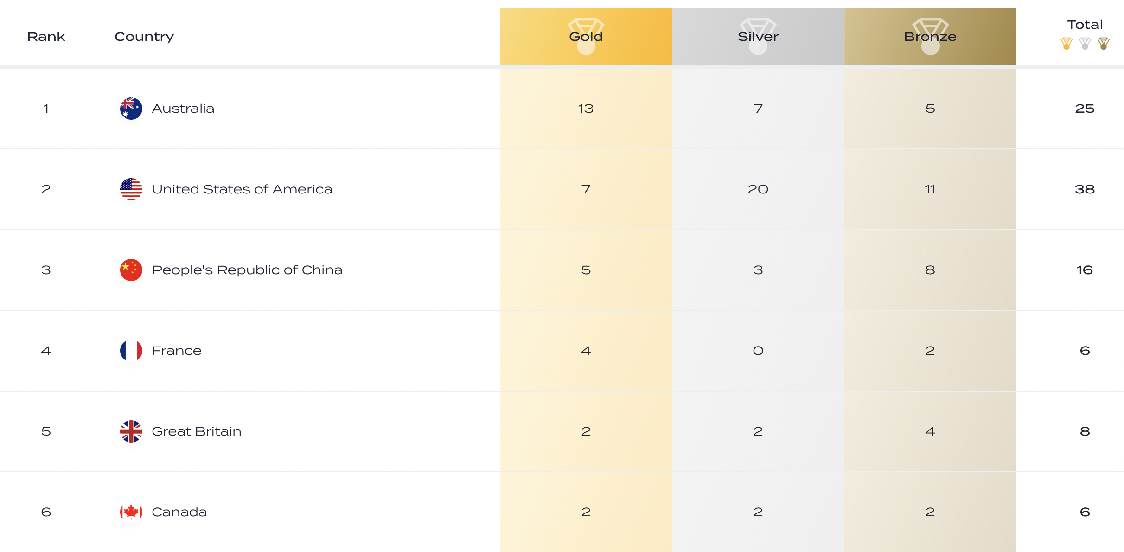
Task: Sort by the Bronze column header
Action: tap(930, 37)
